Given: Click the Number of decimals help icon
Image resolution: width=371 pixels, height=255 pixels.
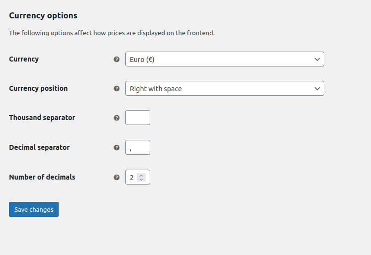Looking at the screenshot, I should [117, 177].
